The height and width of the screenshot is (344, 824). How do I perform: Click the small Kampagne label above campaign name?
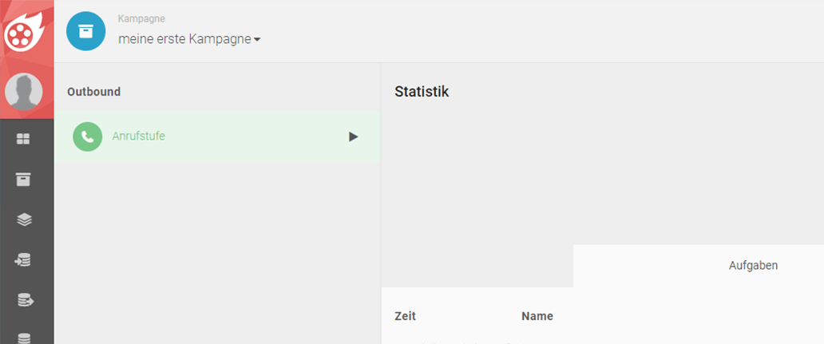click(141, 19)
